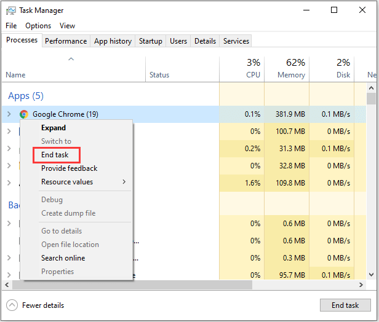Click the 0.2% CPU cell
Screen dimensions: 379x322
[242, 149]
